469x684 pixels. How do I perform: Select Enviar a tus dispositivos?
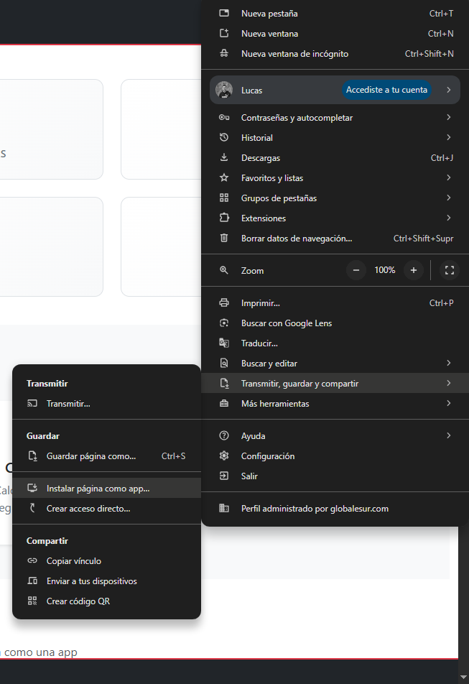coord(91,581)
